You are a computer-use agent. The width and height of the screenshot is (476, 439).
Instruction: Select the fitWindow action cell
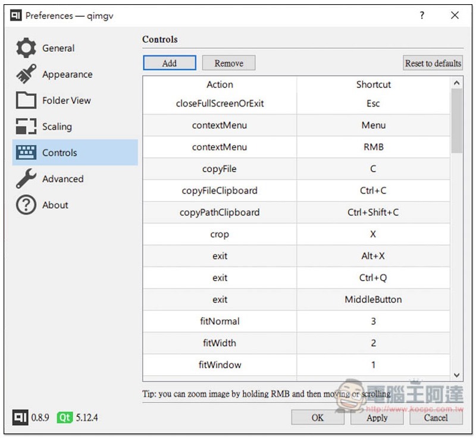tap(220, 365)
